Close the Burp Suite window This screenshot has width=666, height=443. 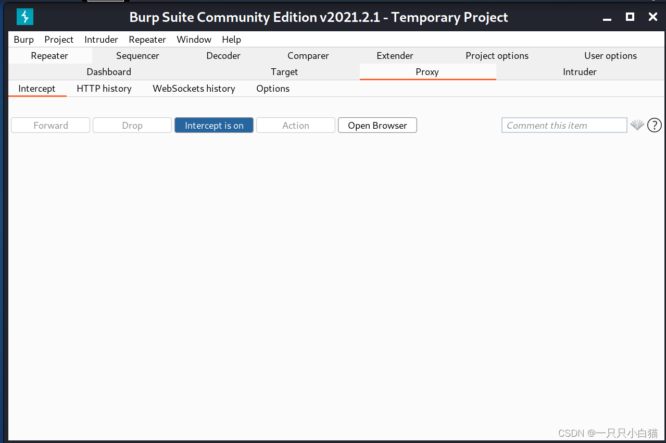point(652,17)
